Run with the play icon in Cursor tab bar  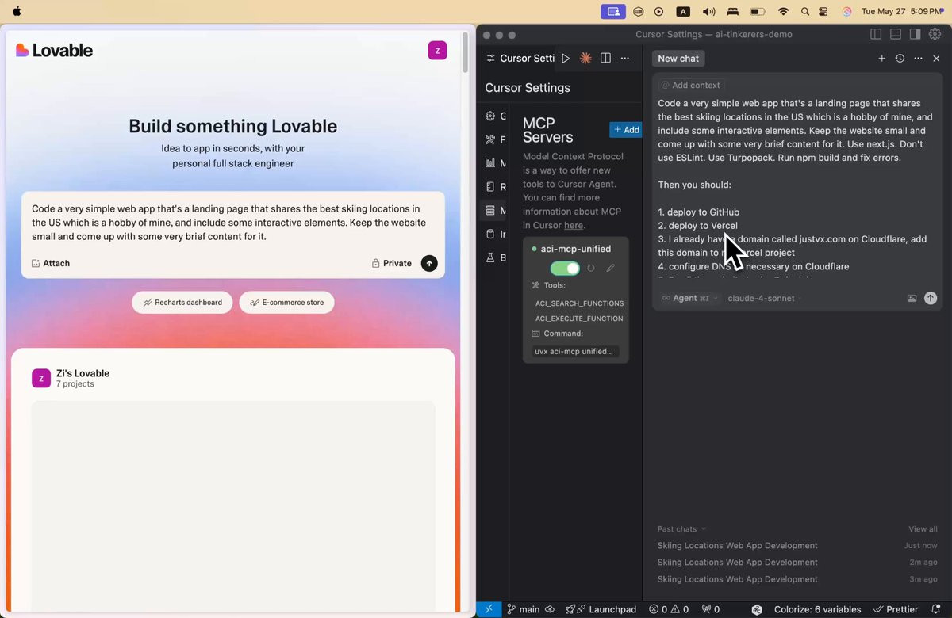click(566, 59)
